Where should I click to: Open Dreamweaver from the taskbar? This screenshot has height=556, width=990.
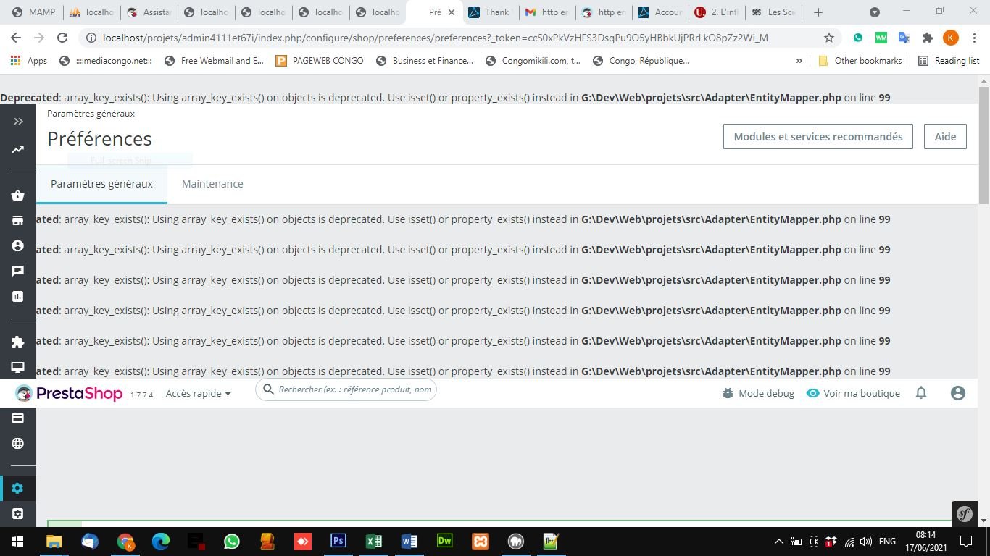pos(444,542)
